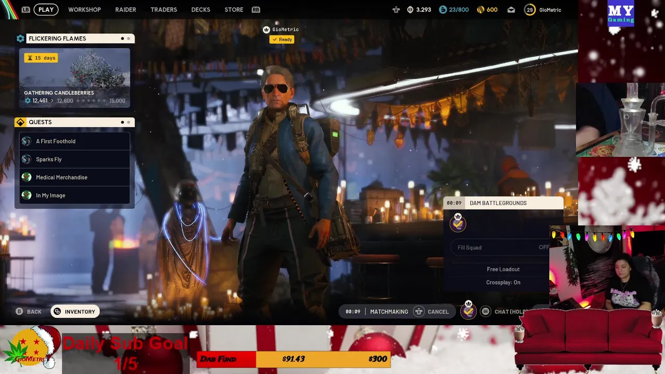Open the RAIDER tab

(125, 9)
